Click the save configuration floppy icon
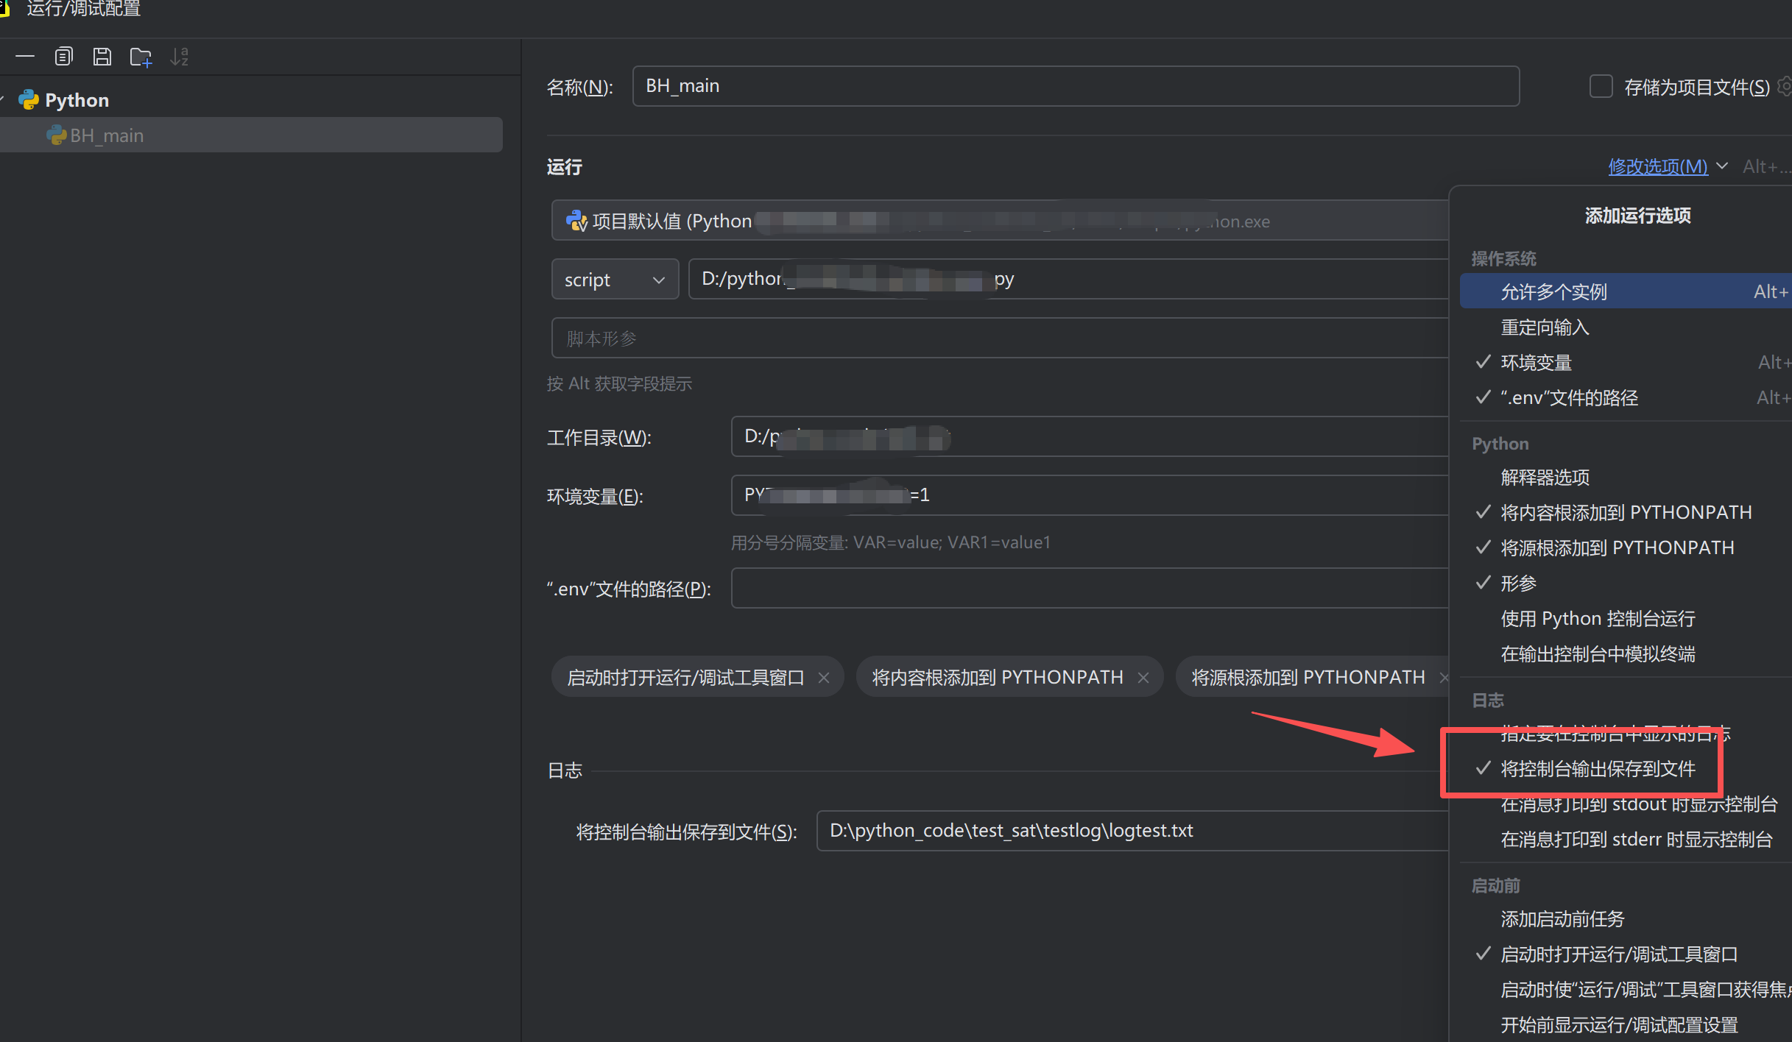Image resolution: width=1792 pixels, height=1042 pixels. tap(102, 56)
